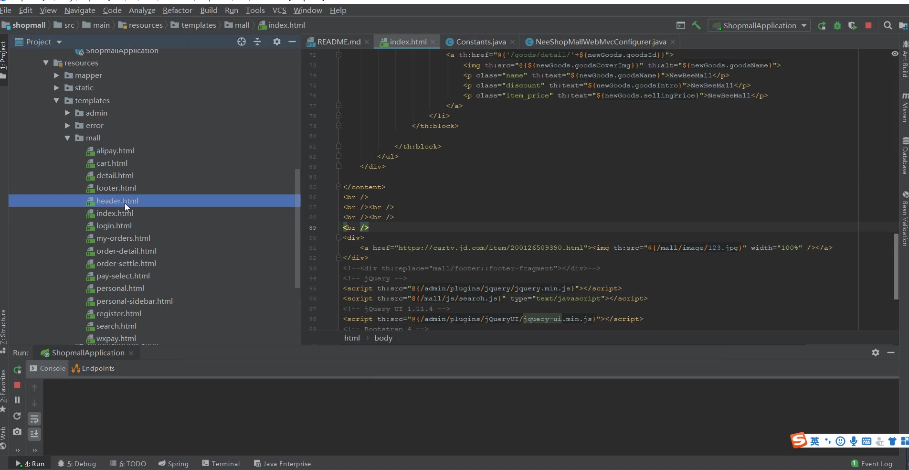Click locate current file crosshair icon
Image resolution: width=909 pixels, height=470 pixels.
[242, 42]
